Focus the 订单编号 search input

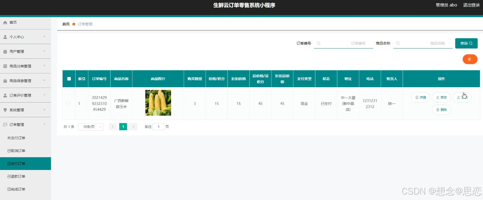click(x=344, y=43)
